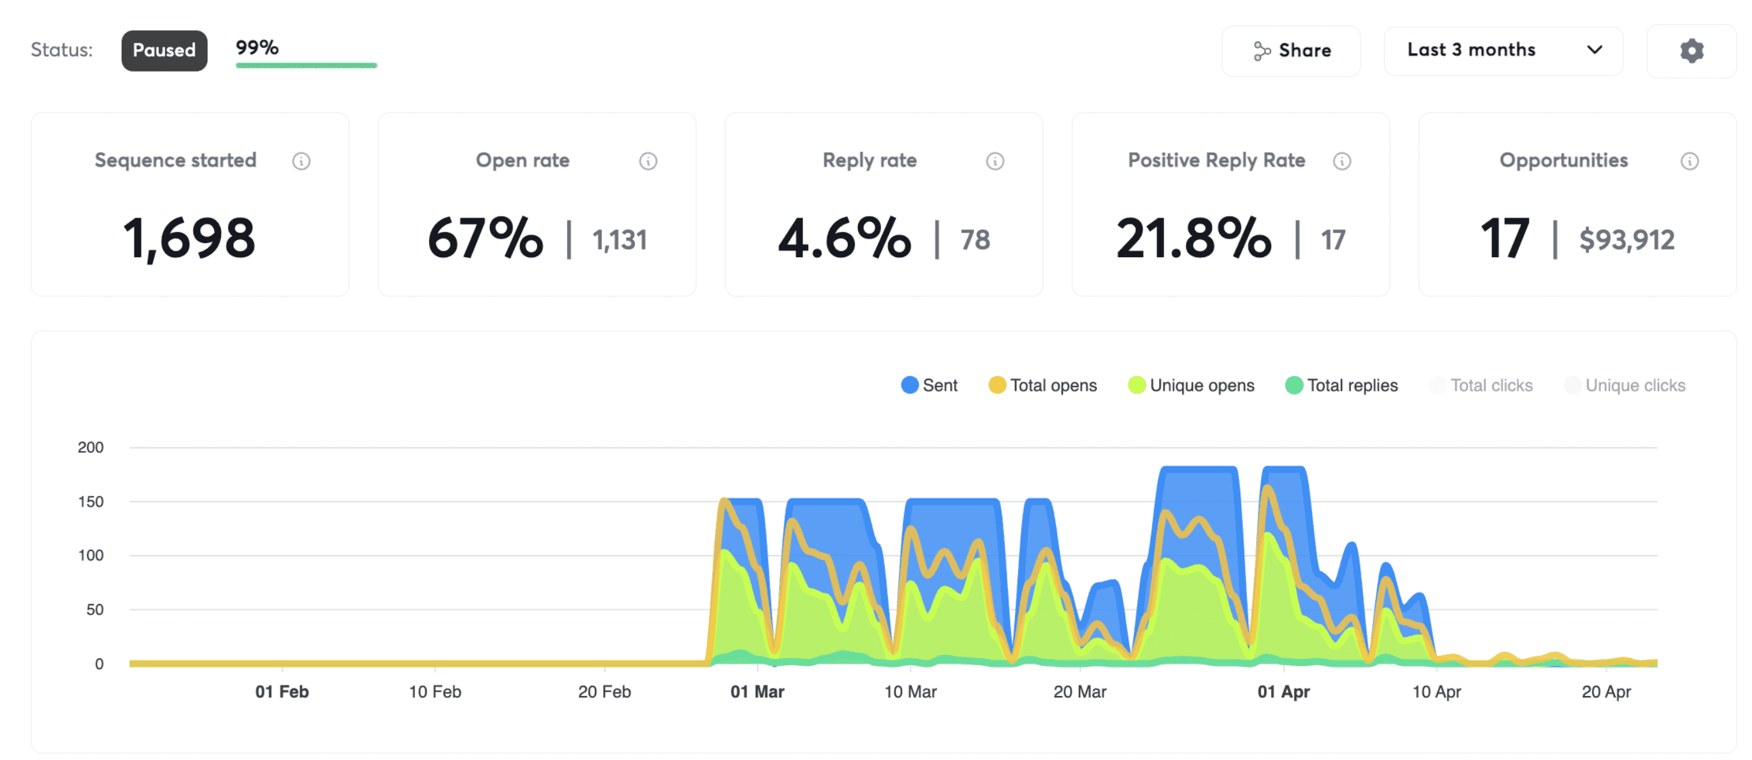Click the 200 y-axis label
Viewport: 1752px width, 760px height.
click(x=90, y=447)
